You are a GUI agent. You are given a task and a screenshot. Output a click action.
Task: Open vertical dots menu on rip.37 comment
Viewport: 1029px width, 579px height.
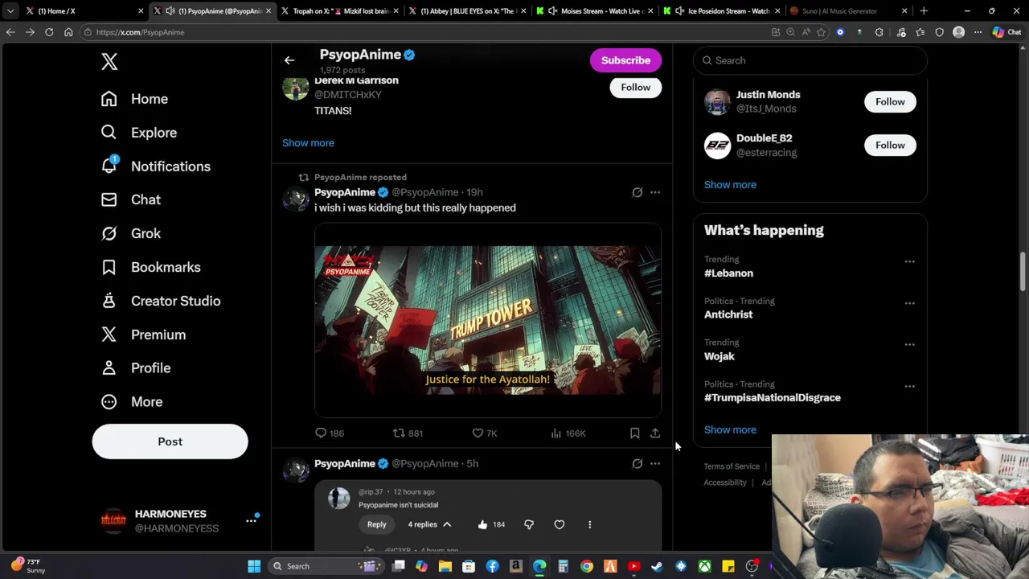pos(589,524)
